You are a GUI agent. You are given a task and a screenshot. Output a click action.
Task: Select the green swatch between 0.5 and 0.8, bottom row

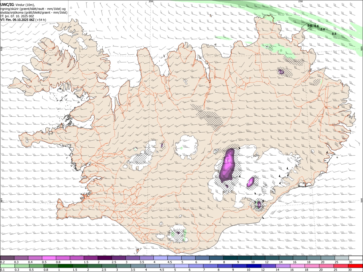[x=36, y=266]
